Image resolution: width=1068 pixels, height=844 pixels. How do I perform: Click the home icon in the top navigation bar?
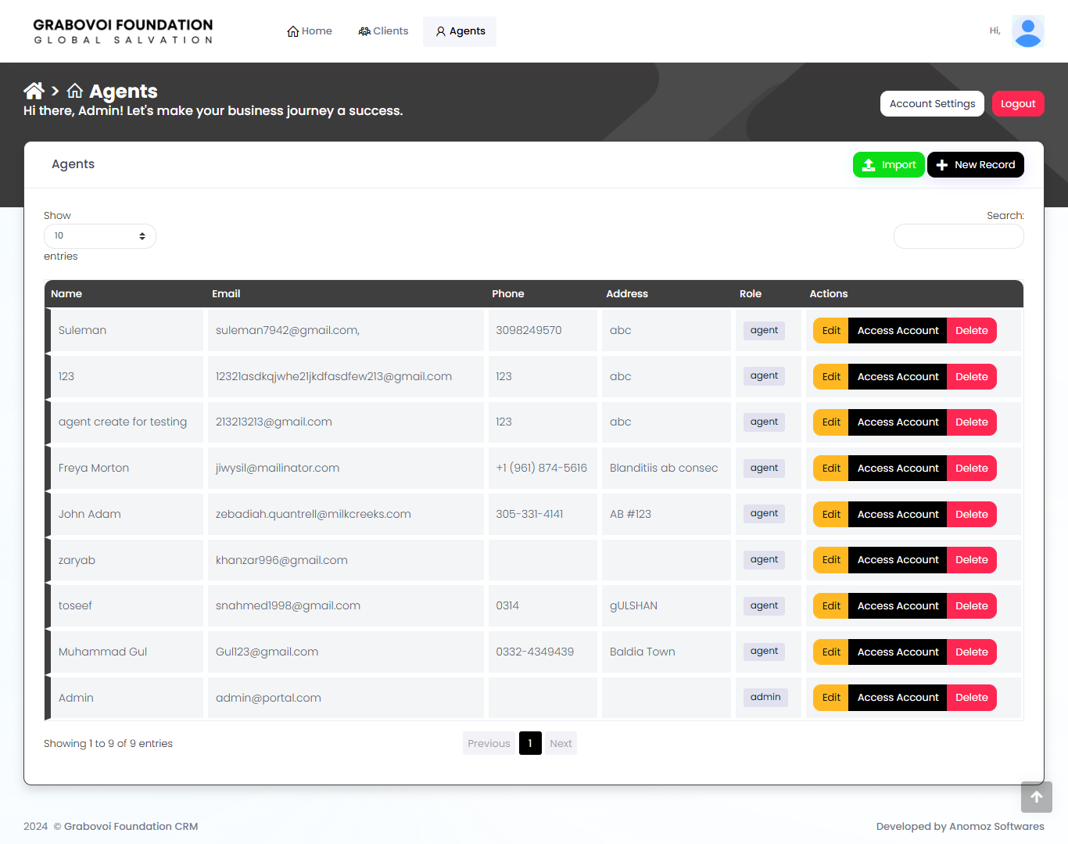(x=292, y=31)
